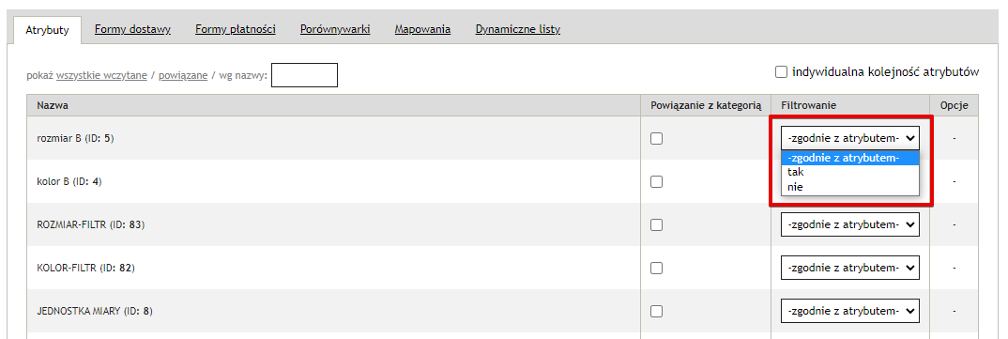The width and height of the screenshot is (1008, 339).
Task: Open the Dynamiczne listy tab
Action: [517, 30]
